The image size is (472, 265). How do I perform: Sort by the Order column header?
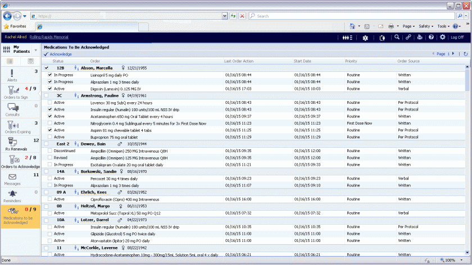tap(95, 61)
